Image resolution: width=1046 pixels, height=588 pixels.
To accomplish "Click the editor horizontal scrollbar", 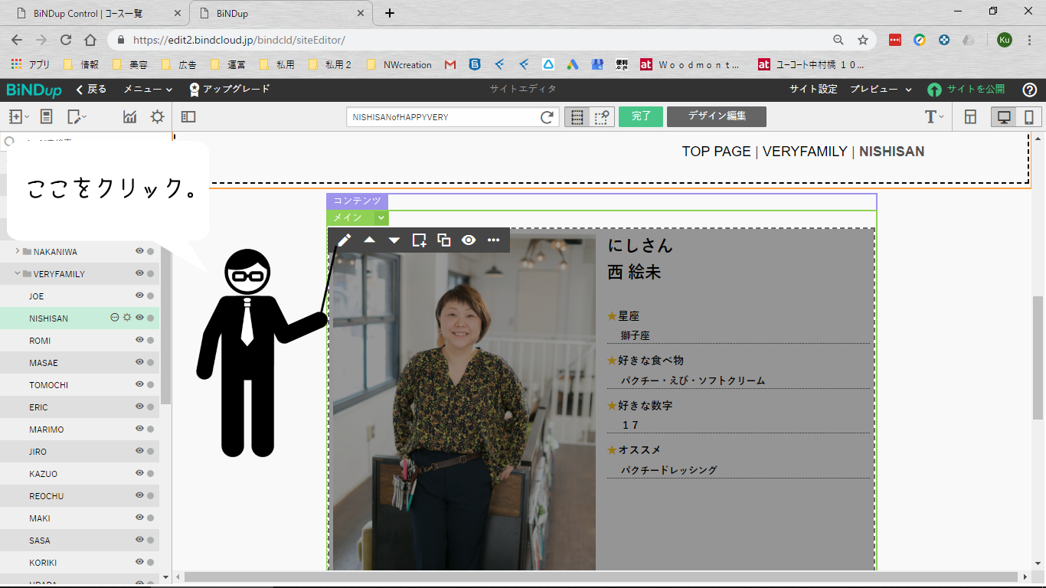I will 600,577.
